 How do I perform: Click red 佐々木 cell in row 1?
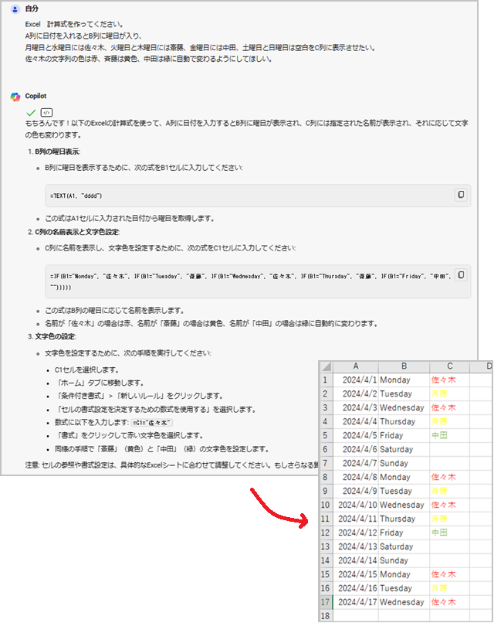(x=449, y=380)
